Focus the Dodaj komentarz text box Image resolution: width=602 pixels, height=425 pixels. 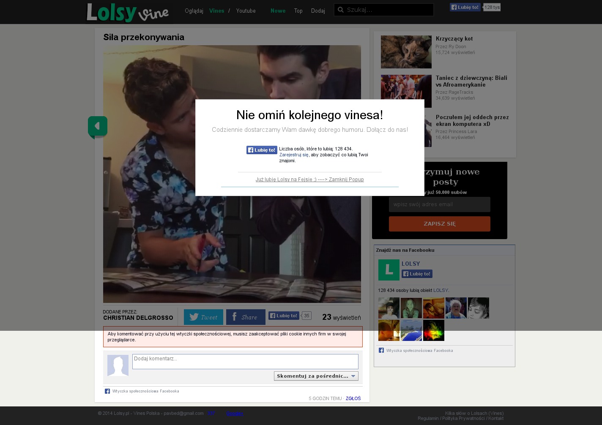[x=245, y=362]
